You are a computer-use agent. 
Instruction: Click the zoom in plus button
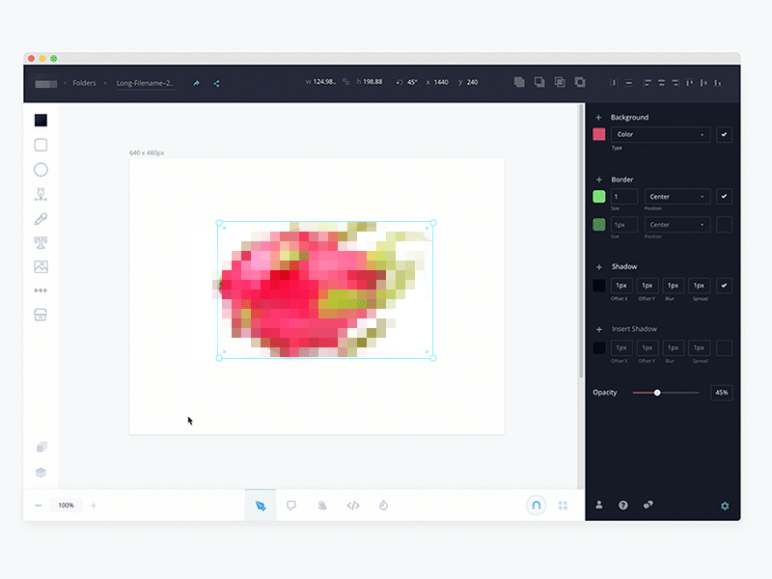(x=94, y=505)
